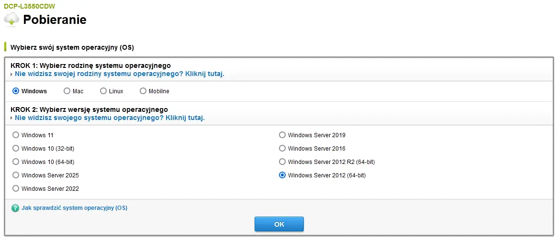This screenshot has width=558, height=240.
Task: Select the Mac OS family option
Action: point(67,91)
